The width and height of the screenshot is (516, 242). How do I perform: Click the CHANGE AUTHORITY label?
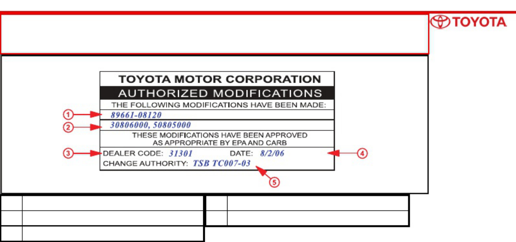click(x=145, y=164)
